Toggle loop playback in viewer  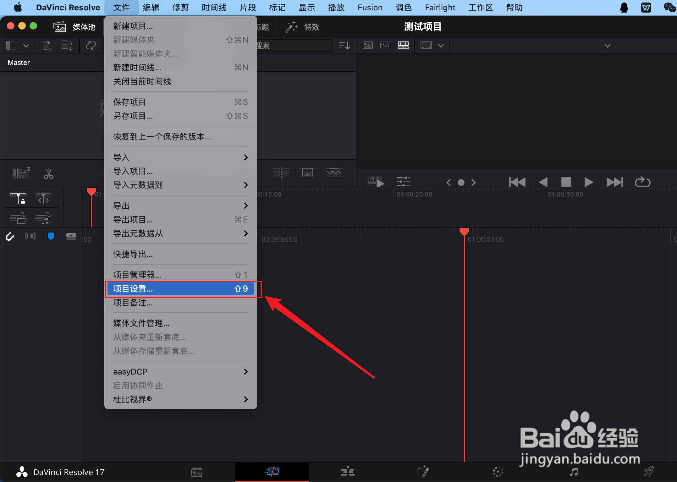point(642,182)
